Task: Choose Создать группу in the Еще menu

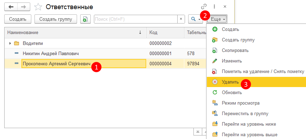Action: (256, 40)
